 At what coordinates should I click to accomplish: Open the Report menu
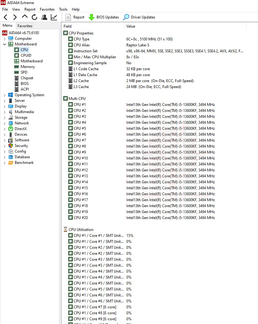click(30, 9)
